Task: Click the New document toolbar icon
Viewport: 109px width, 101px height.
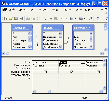Action: (x=5, y=19)
